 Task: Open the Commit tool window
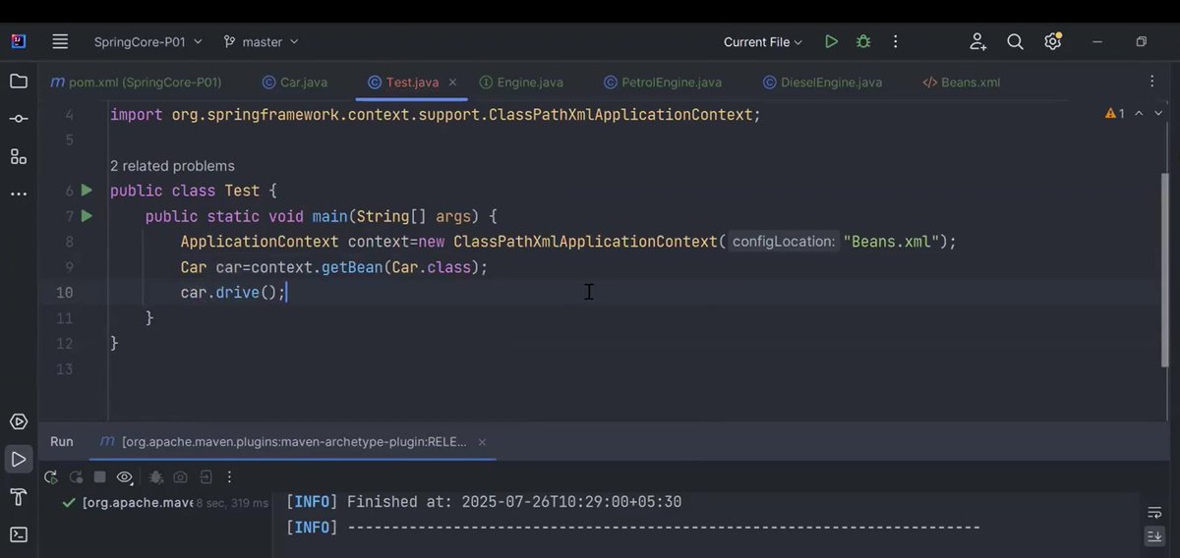click(x=19, y=118)
